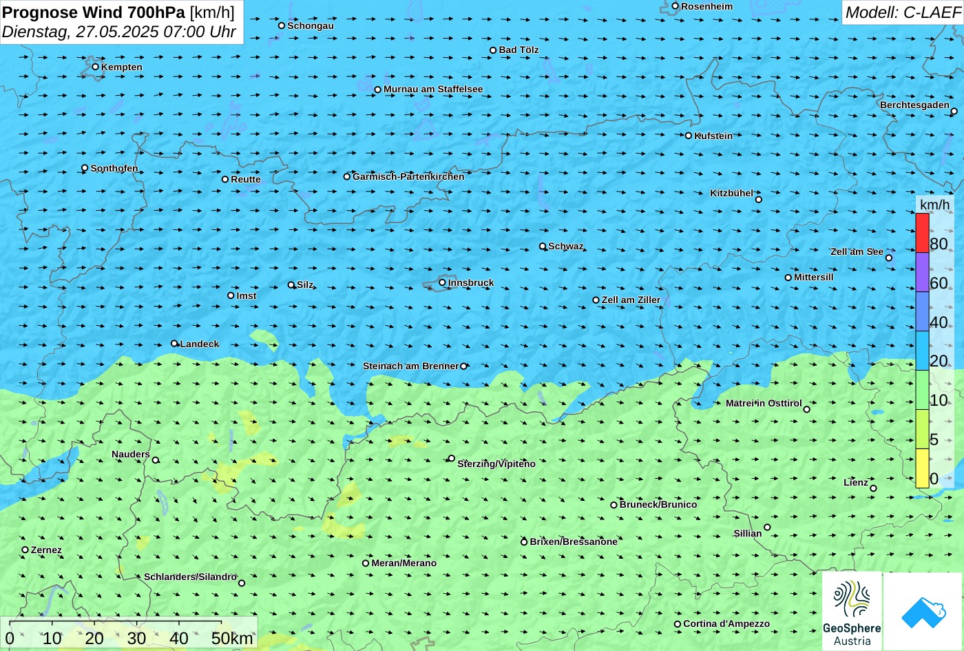The image size is (964, 651).
Task: Click the Berchtesgaden marker circle
Action: (x=954, y=111)
